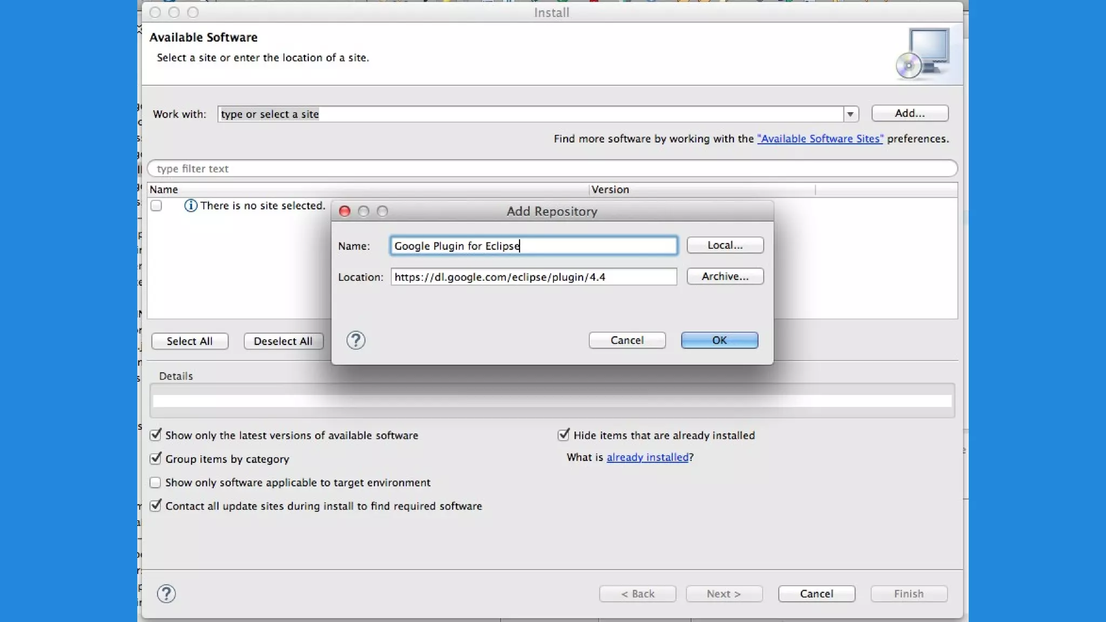1106x622 pixels.
Task: Click the Work with site combo box
Action: click(x=529, y=114)
